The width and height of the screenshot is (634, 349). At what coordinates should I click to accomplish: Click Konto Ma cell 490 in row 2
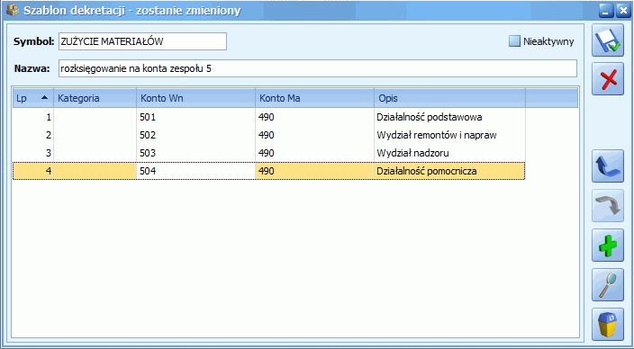(x=314, y=135)
